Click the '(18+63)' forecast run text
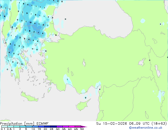The width and height of the screenshot is (168, 130). pyautogui.click(x=159, y=124)
